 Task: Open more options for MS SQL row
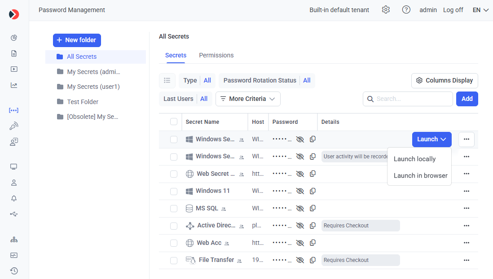(x=466, y=208)
